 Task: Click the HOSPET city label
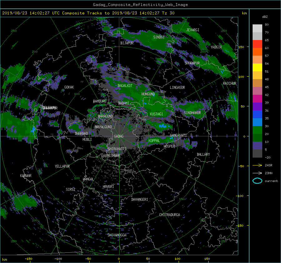tap(169, 146)
